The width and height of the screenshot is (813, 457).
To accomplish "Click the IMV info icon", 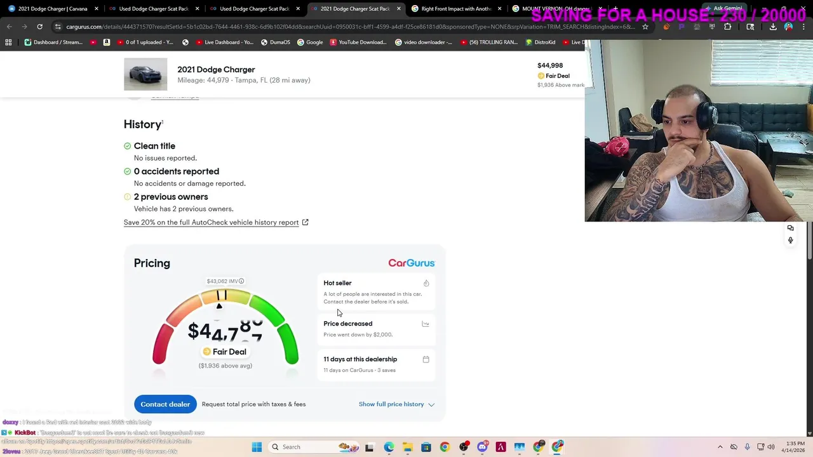I will [x=241, y=281].
